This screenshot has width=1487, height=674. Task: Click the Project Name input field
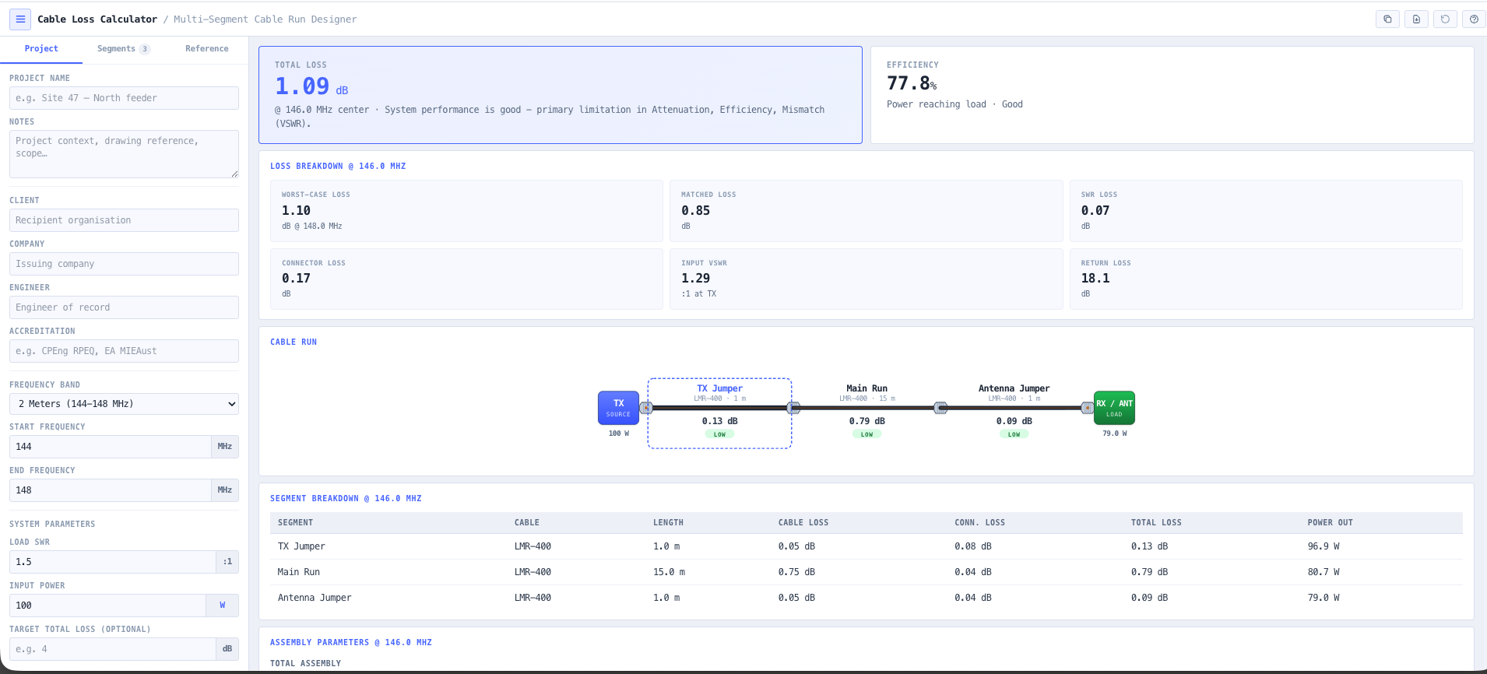124,98
